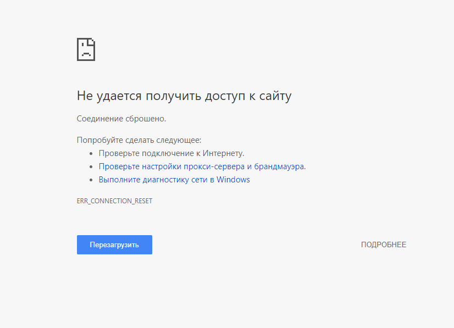
Task: Click the heading Не удается получить доступ к сайту
Action: [x=184, y=96]
